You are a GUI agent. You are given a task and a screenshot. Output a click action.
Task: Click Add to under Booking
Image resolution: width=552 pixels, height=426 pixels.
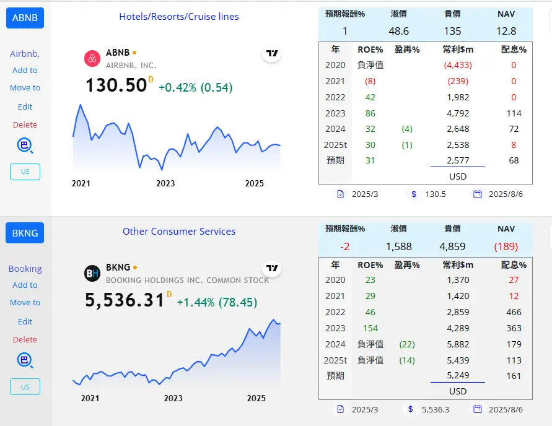point(25,285)
